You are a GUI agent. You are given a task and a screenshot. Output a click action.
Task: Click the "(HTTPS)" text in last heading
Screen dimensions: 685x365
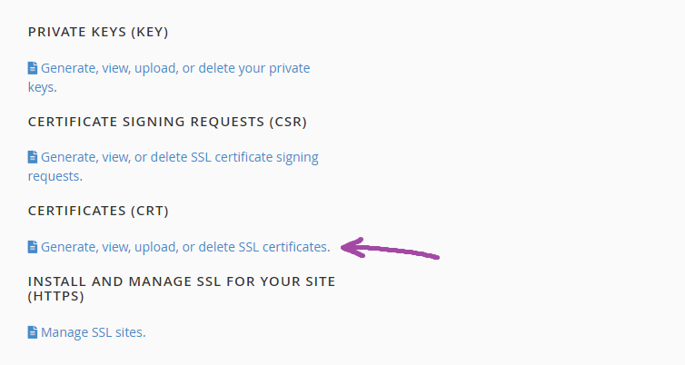click(x=57, y=297)
